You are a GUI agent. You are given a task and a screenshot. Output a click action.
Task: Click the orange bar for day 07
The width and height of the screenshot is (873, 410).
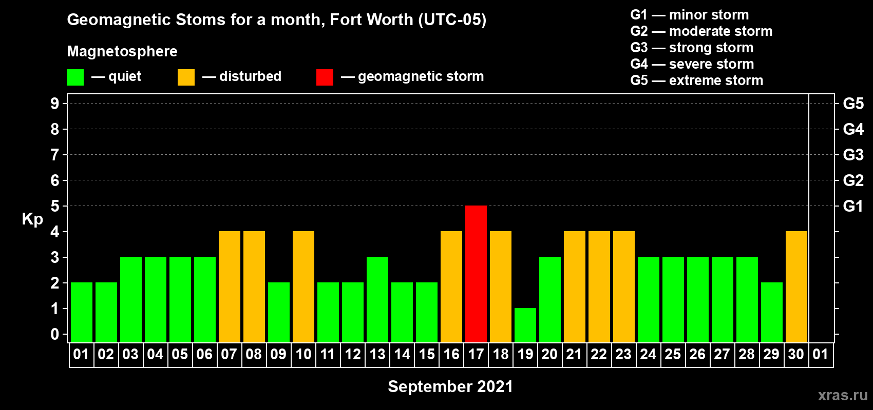[230, 286]
